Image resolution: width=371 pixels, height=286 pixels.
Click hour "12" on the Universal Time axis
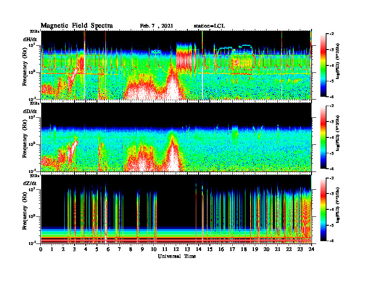coord(176,250)
